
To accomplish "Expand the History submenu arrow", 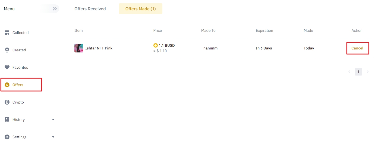I will tap(53, 120).
